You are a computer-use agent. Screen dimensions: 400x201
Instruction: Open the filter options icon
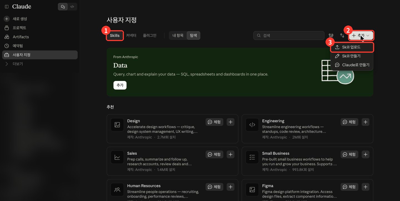pyautogui.click(x=331, y=35)
